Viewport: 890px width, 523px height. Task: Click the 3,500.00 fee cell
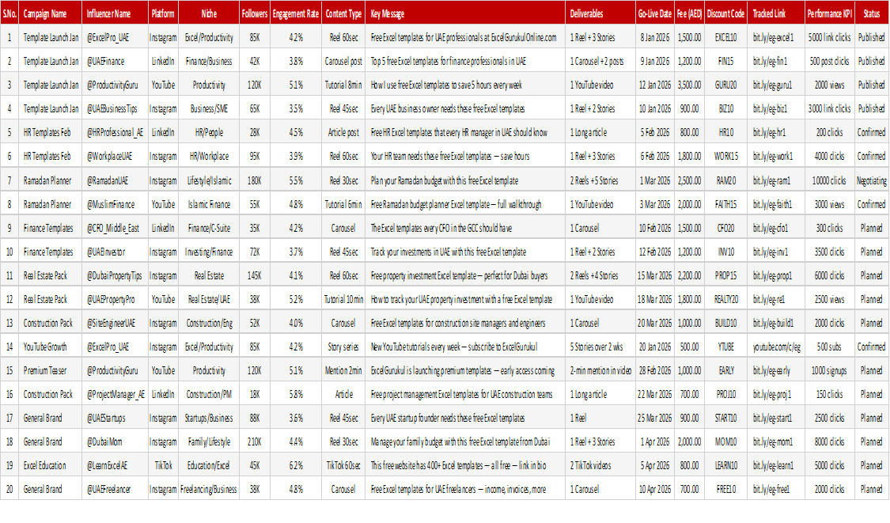pos(689,85)
